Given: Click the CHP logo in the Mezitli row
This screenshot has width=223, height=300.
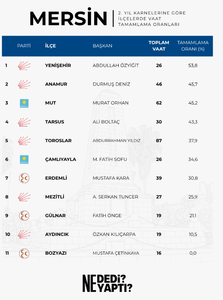Looking at the screenshot, I should point(24,197).
